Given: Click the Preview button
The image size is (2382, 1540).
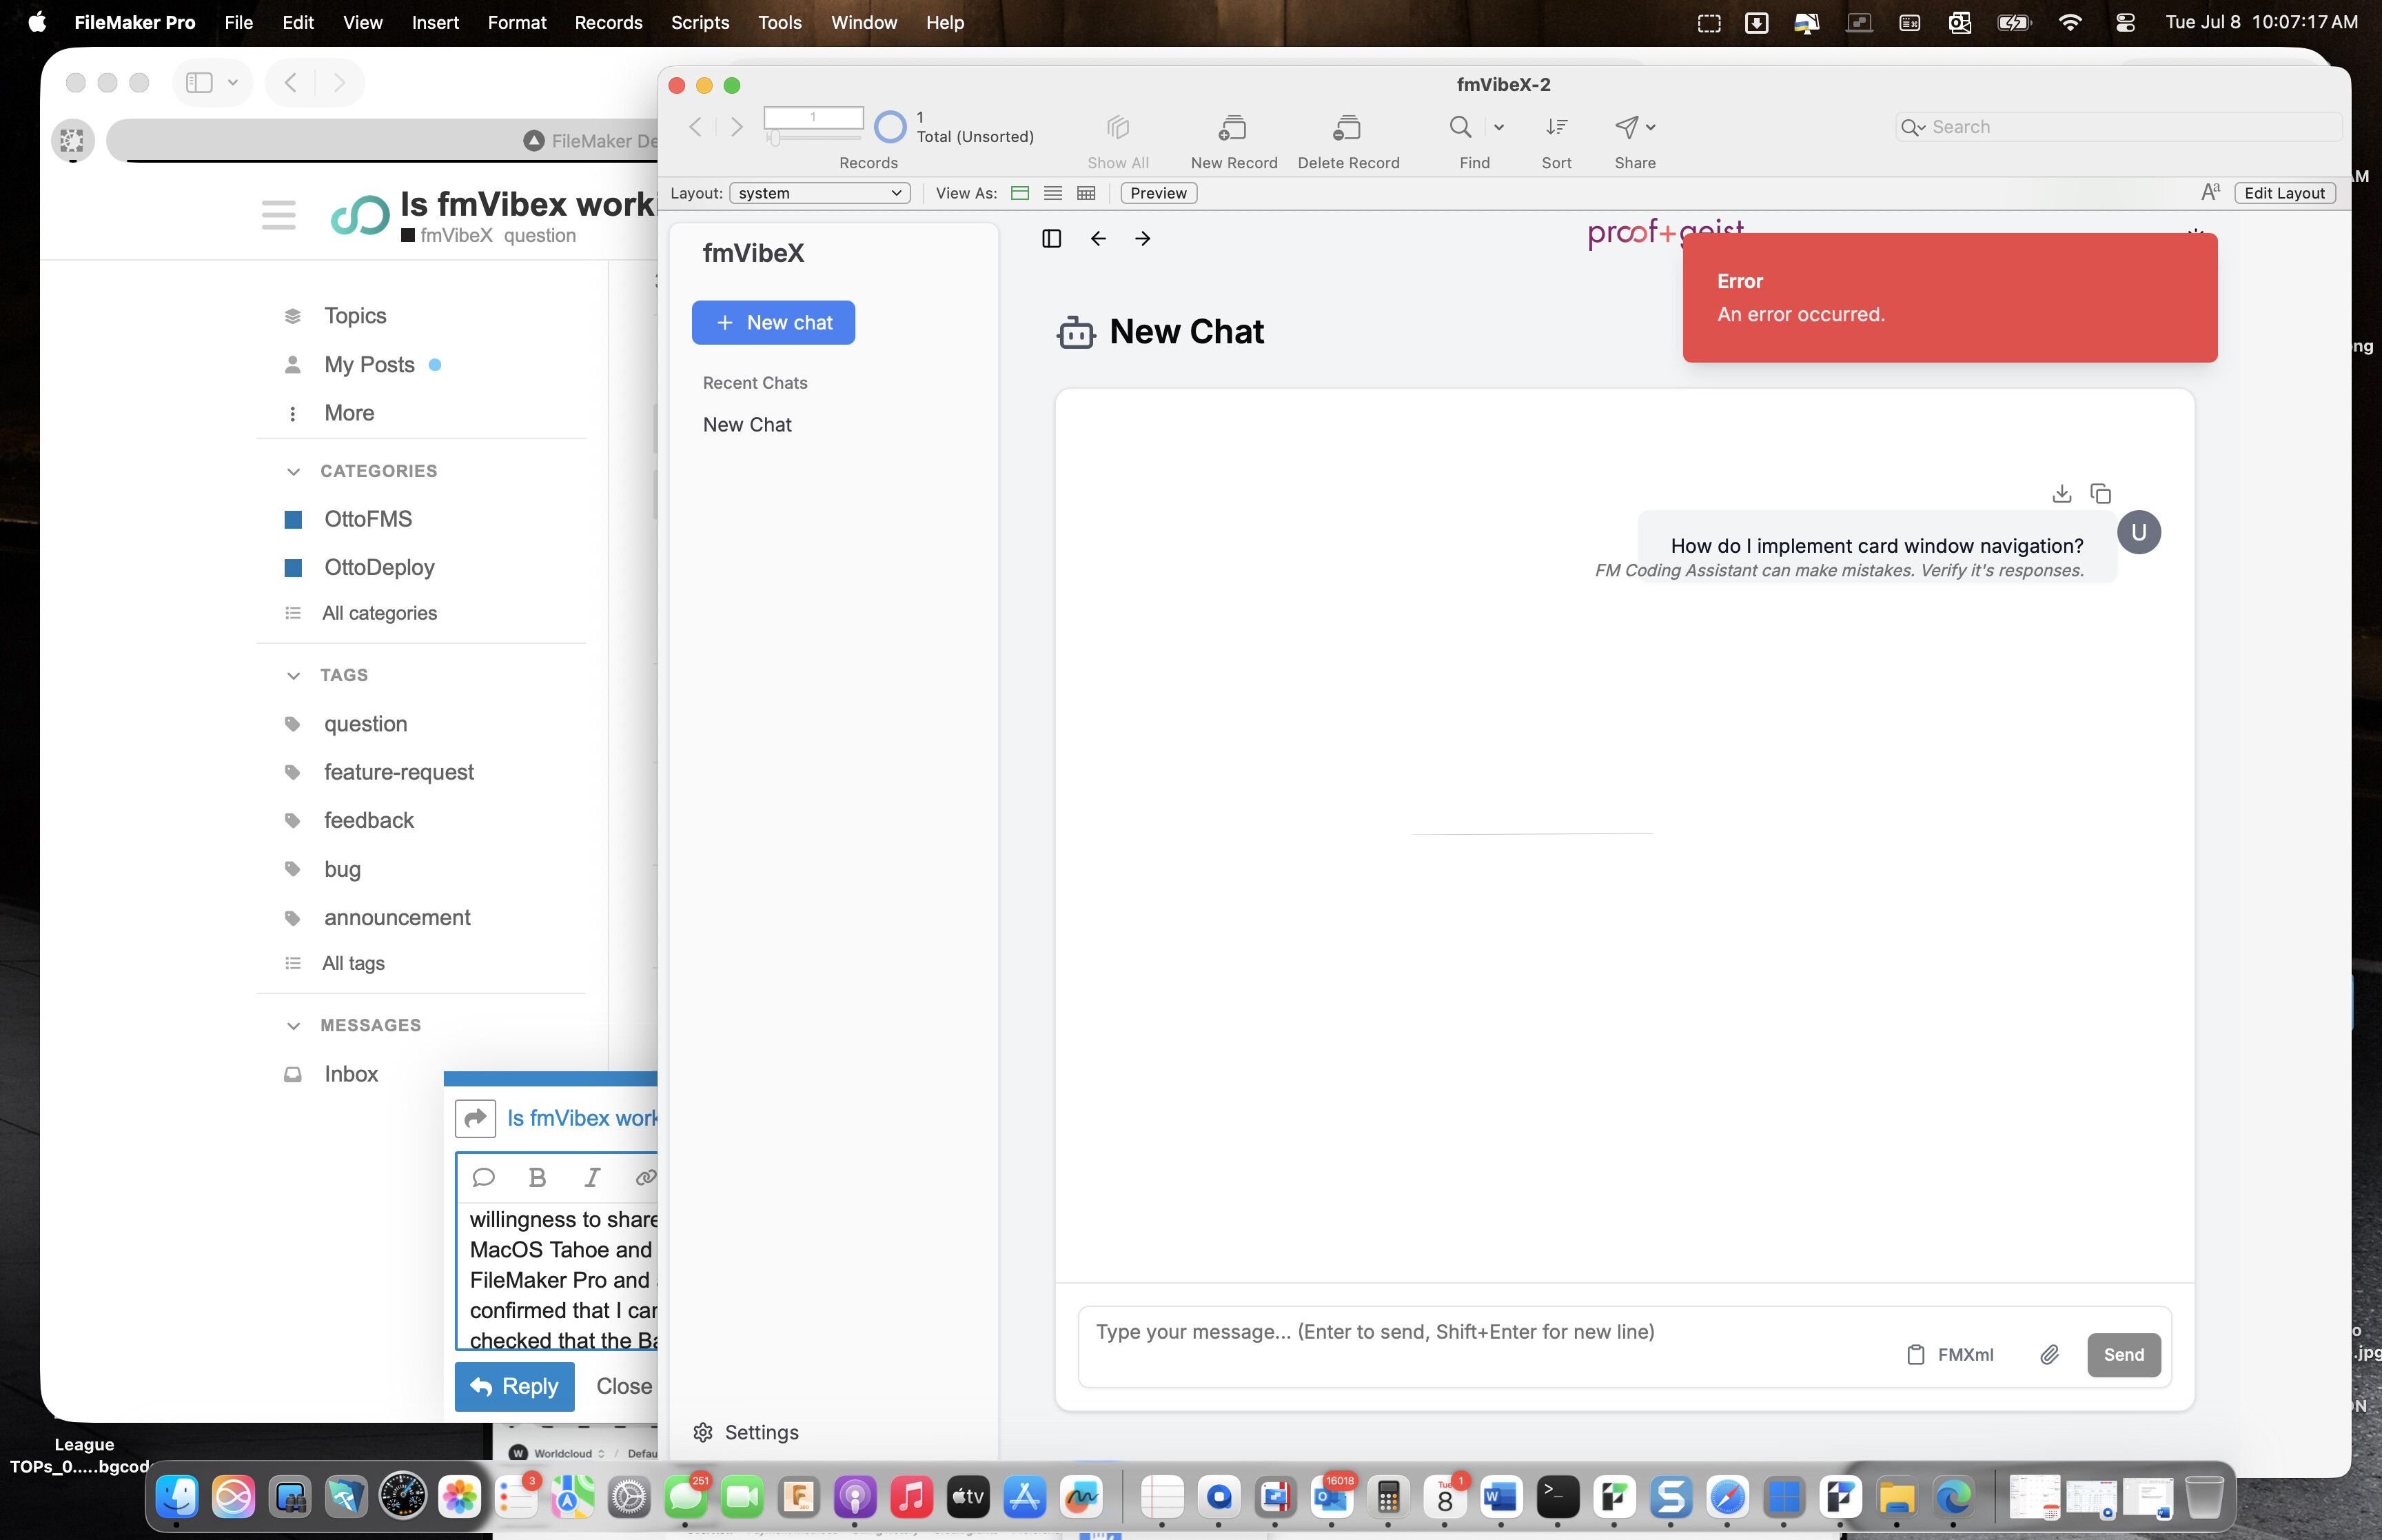Looking at the screenshot, I should [1159, 193].
